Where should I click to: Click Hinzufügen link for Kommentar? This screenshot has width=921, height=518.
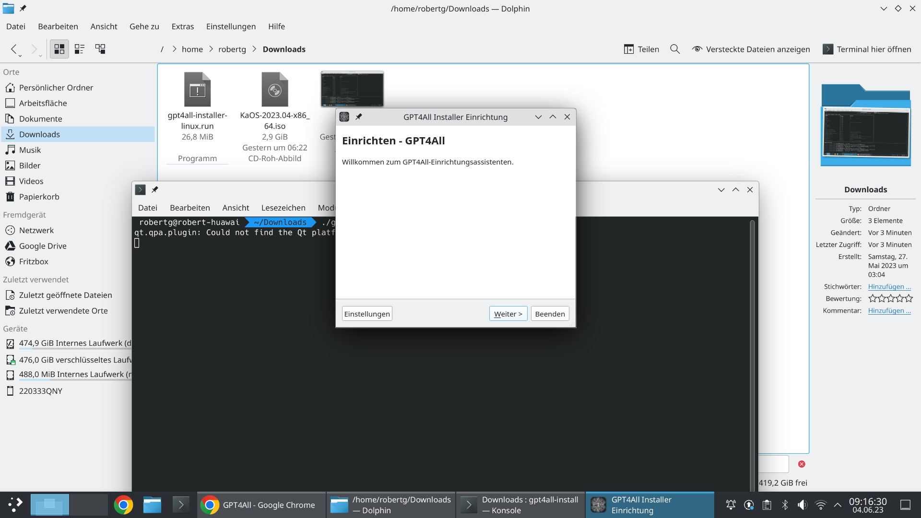point(889,310)
